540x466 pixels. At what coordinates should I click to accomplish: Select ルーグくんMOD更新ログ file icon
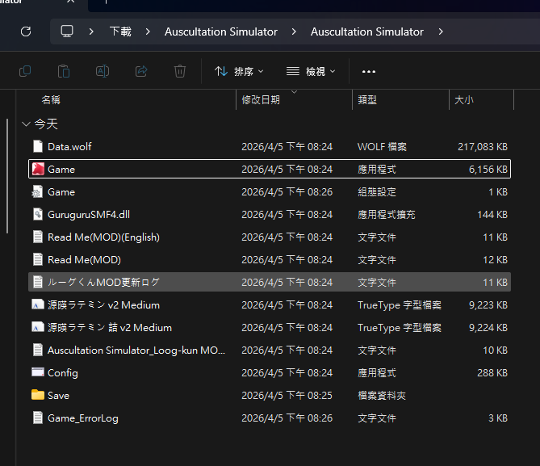tap(38, 283)
